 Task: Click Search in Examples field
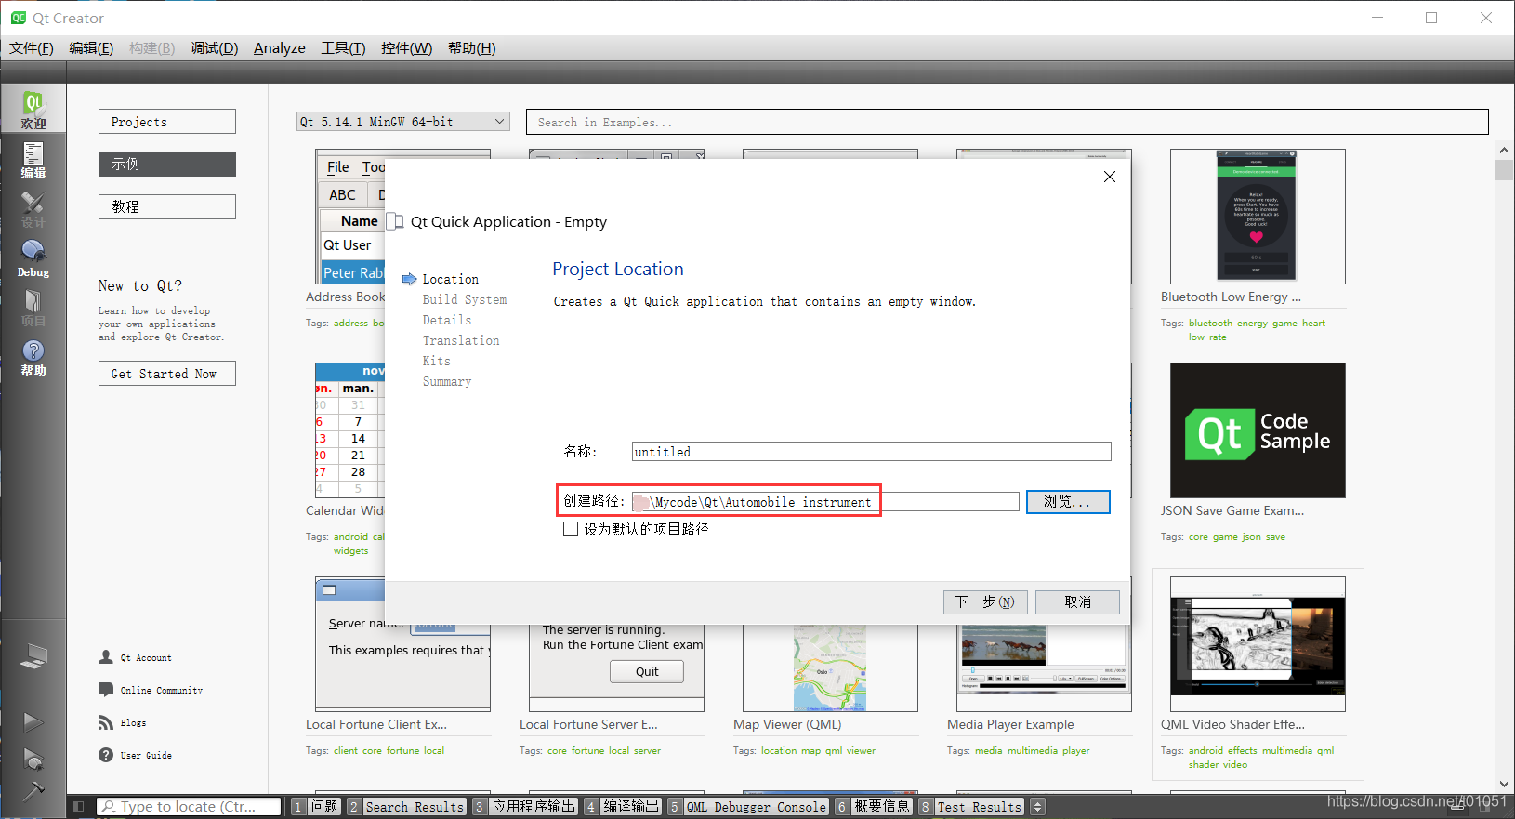point(1008,122)
